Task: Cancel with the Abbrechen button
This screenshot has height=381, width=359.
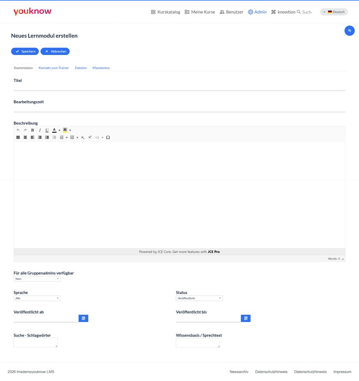Action: coord(55,51)
